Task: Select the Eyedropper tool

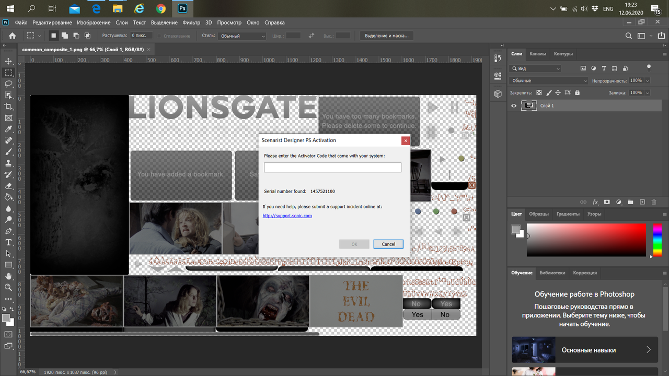Action: click(8, 129)
